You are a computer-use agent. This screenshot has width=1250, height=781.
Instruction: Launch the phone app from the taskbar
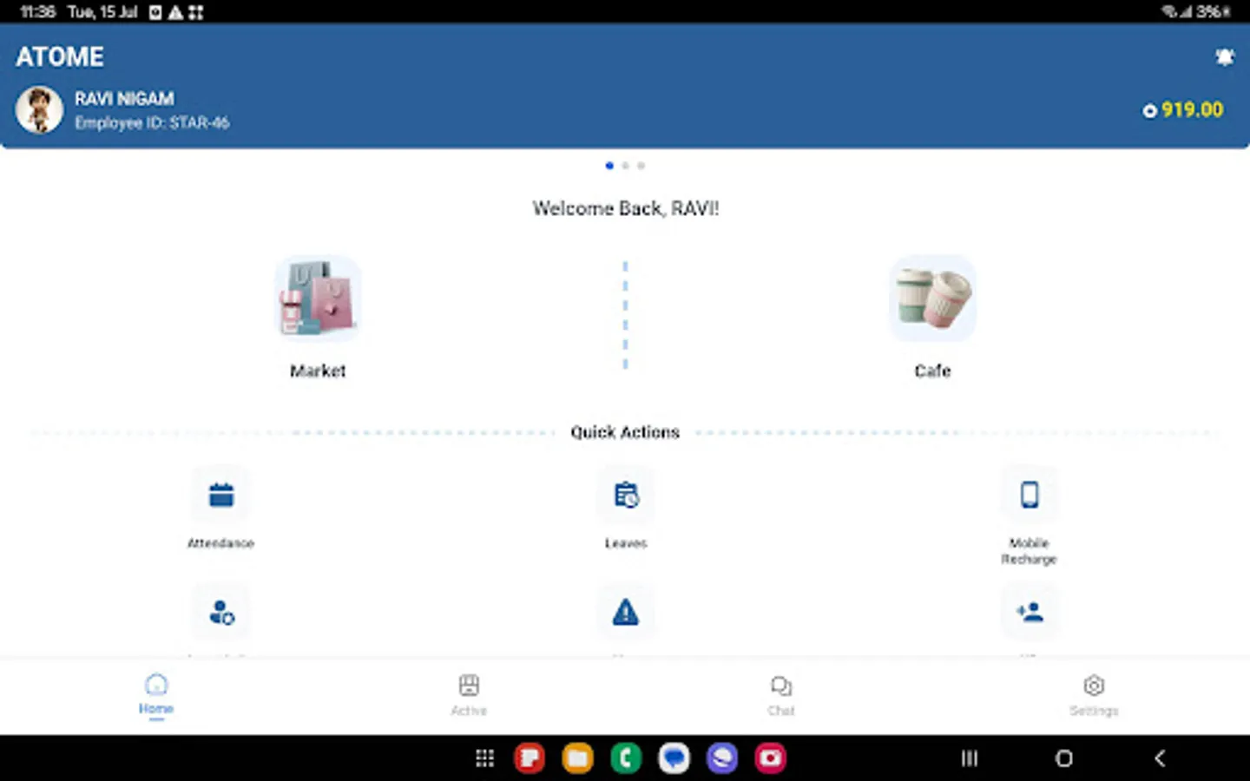click(x=625, y=758)
